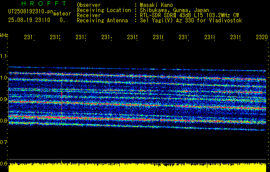This screenshot has width=270, height=172.
Task: Click the 0.7 kHz axis label
Action: tap(4, 142)
